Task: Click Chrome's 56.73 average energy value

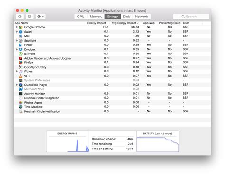Action: (135, 27)
